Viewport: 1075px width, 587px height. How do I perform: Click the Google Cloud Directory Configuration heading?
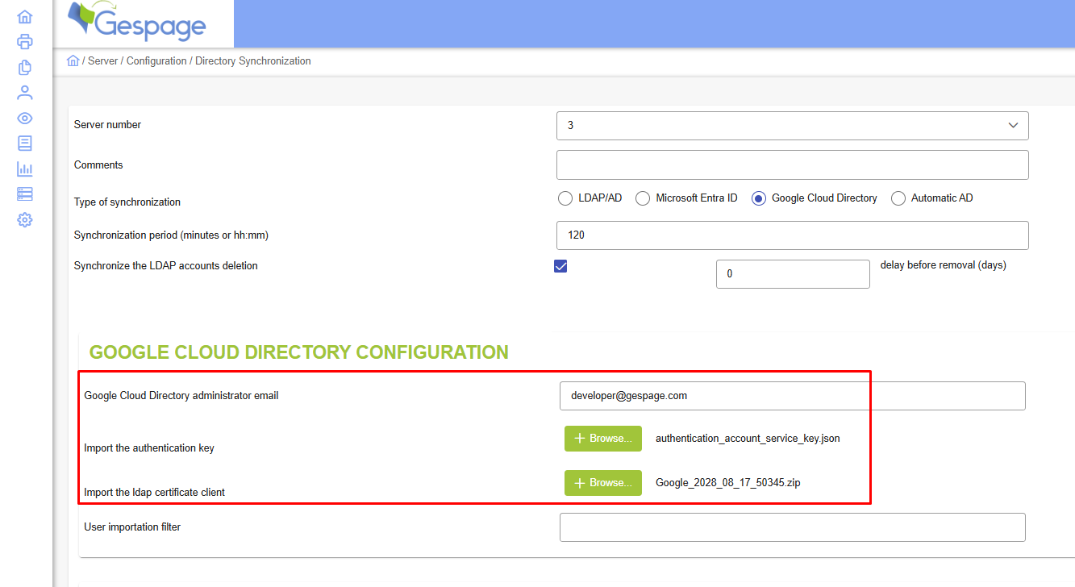[299, 352]
